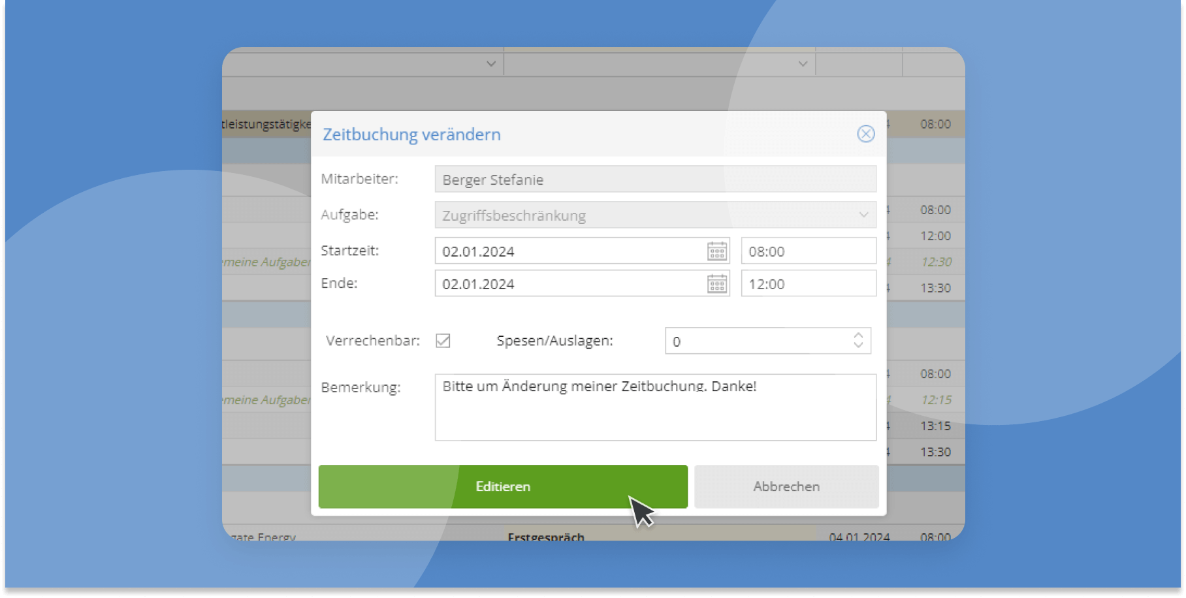This screenshot has height=598, width=1186.
Task: Open the Ende calendar picker
Action: [x=716, y=284]
